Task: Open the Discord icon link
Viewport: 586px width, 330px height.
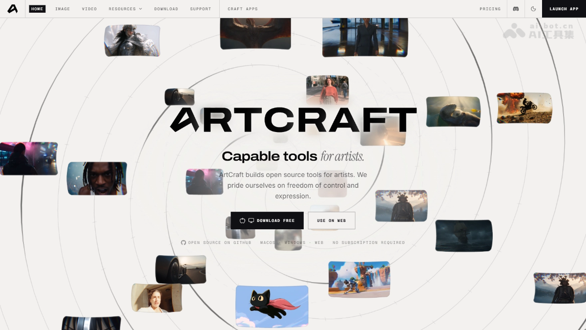Action: (516, 9)
